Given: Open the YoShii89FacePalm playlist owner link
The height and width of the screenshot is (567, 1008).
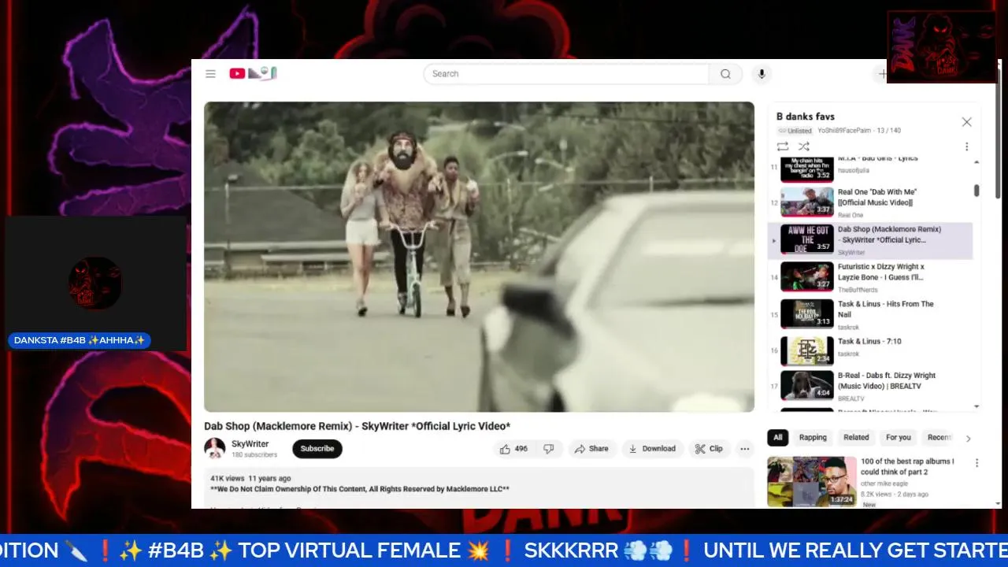Looking at the screenshot, I should click(x=844, y=131).
